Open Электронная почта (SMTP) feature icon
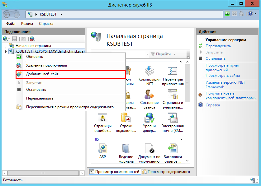This screenshot has height=186, width=261. [173, 123]
